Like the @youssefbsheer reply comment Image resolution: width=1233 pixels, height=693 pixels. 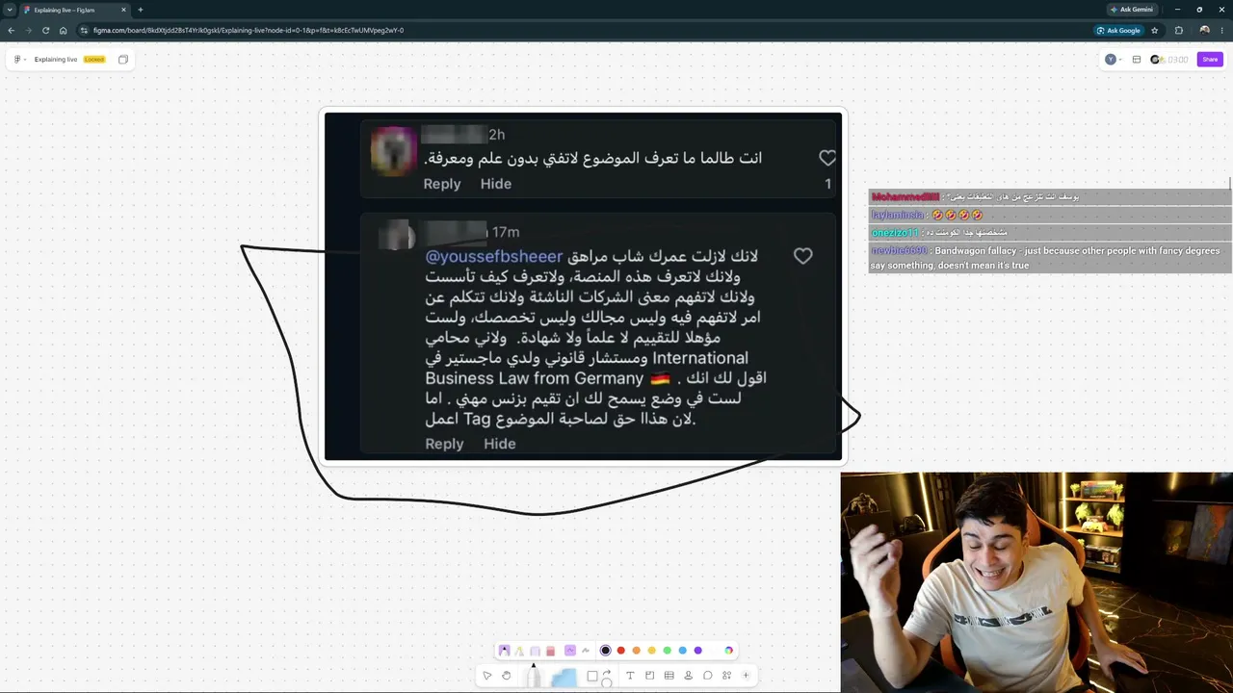coord(802,256)
